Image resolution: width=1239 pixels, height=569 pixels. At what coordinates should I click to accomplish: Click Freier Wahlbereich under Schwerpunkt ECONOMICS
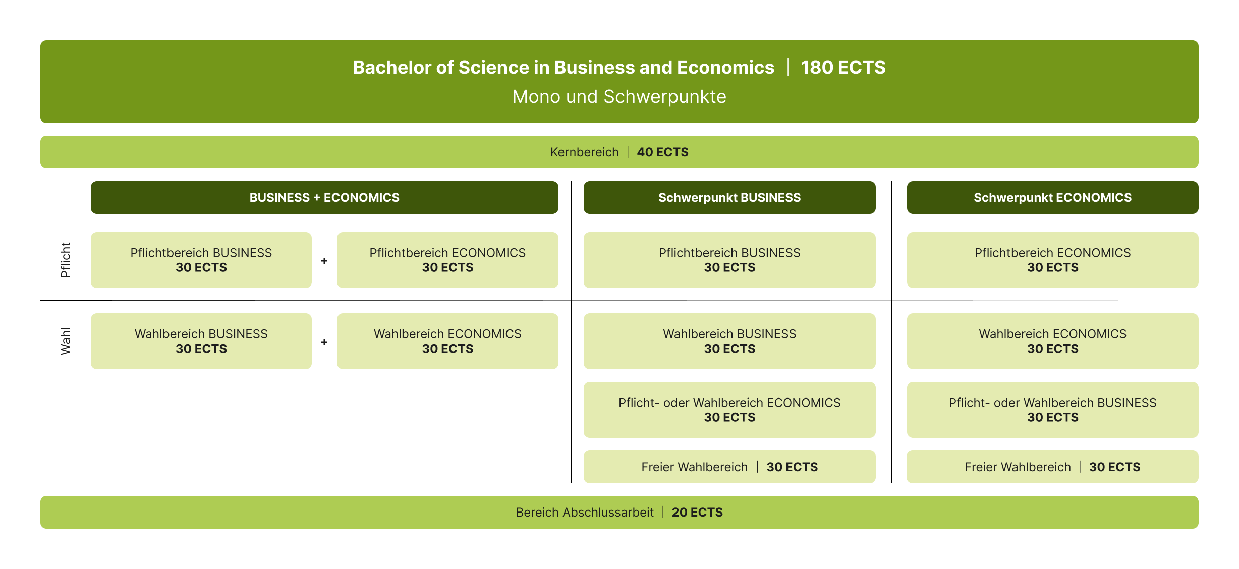(x=1052, y=467)
